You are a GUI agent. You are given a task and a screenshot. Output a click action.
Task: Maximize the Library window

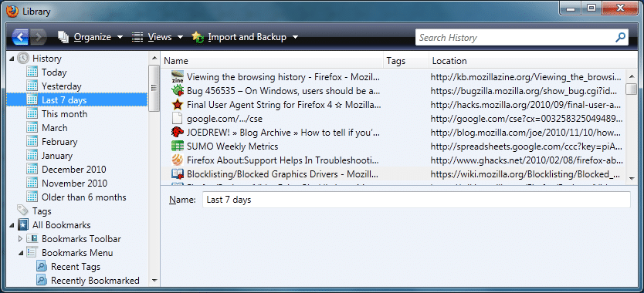(x=591, y=8)
